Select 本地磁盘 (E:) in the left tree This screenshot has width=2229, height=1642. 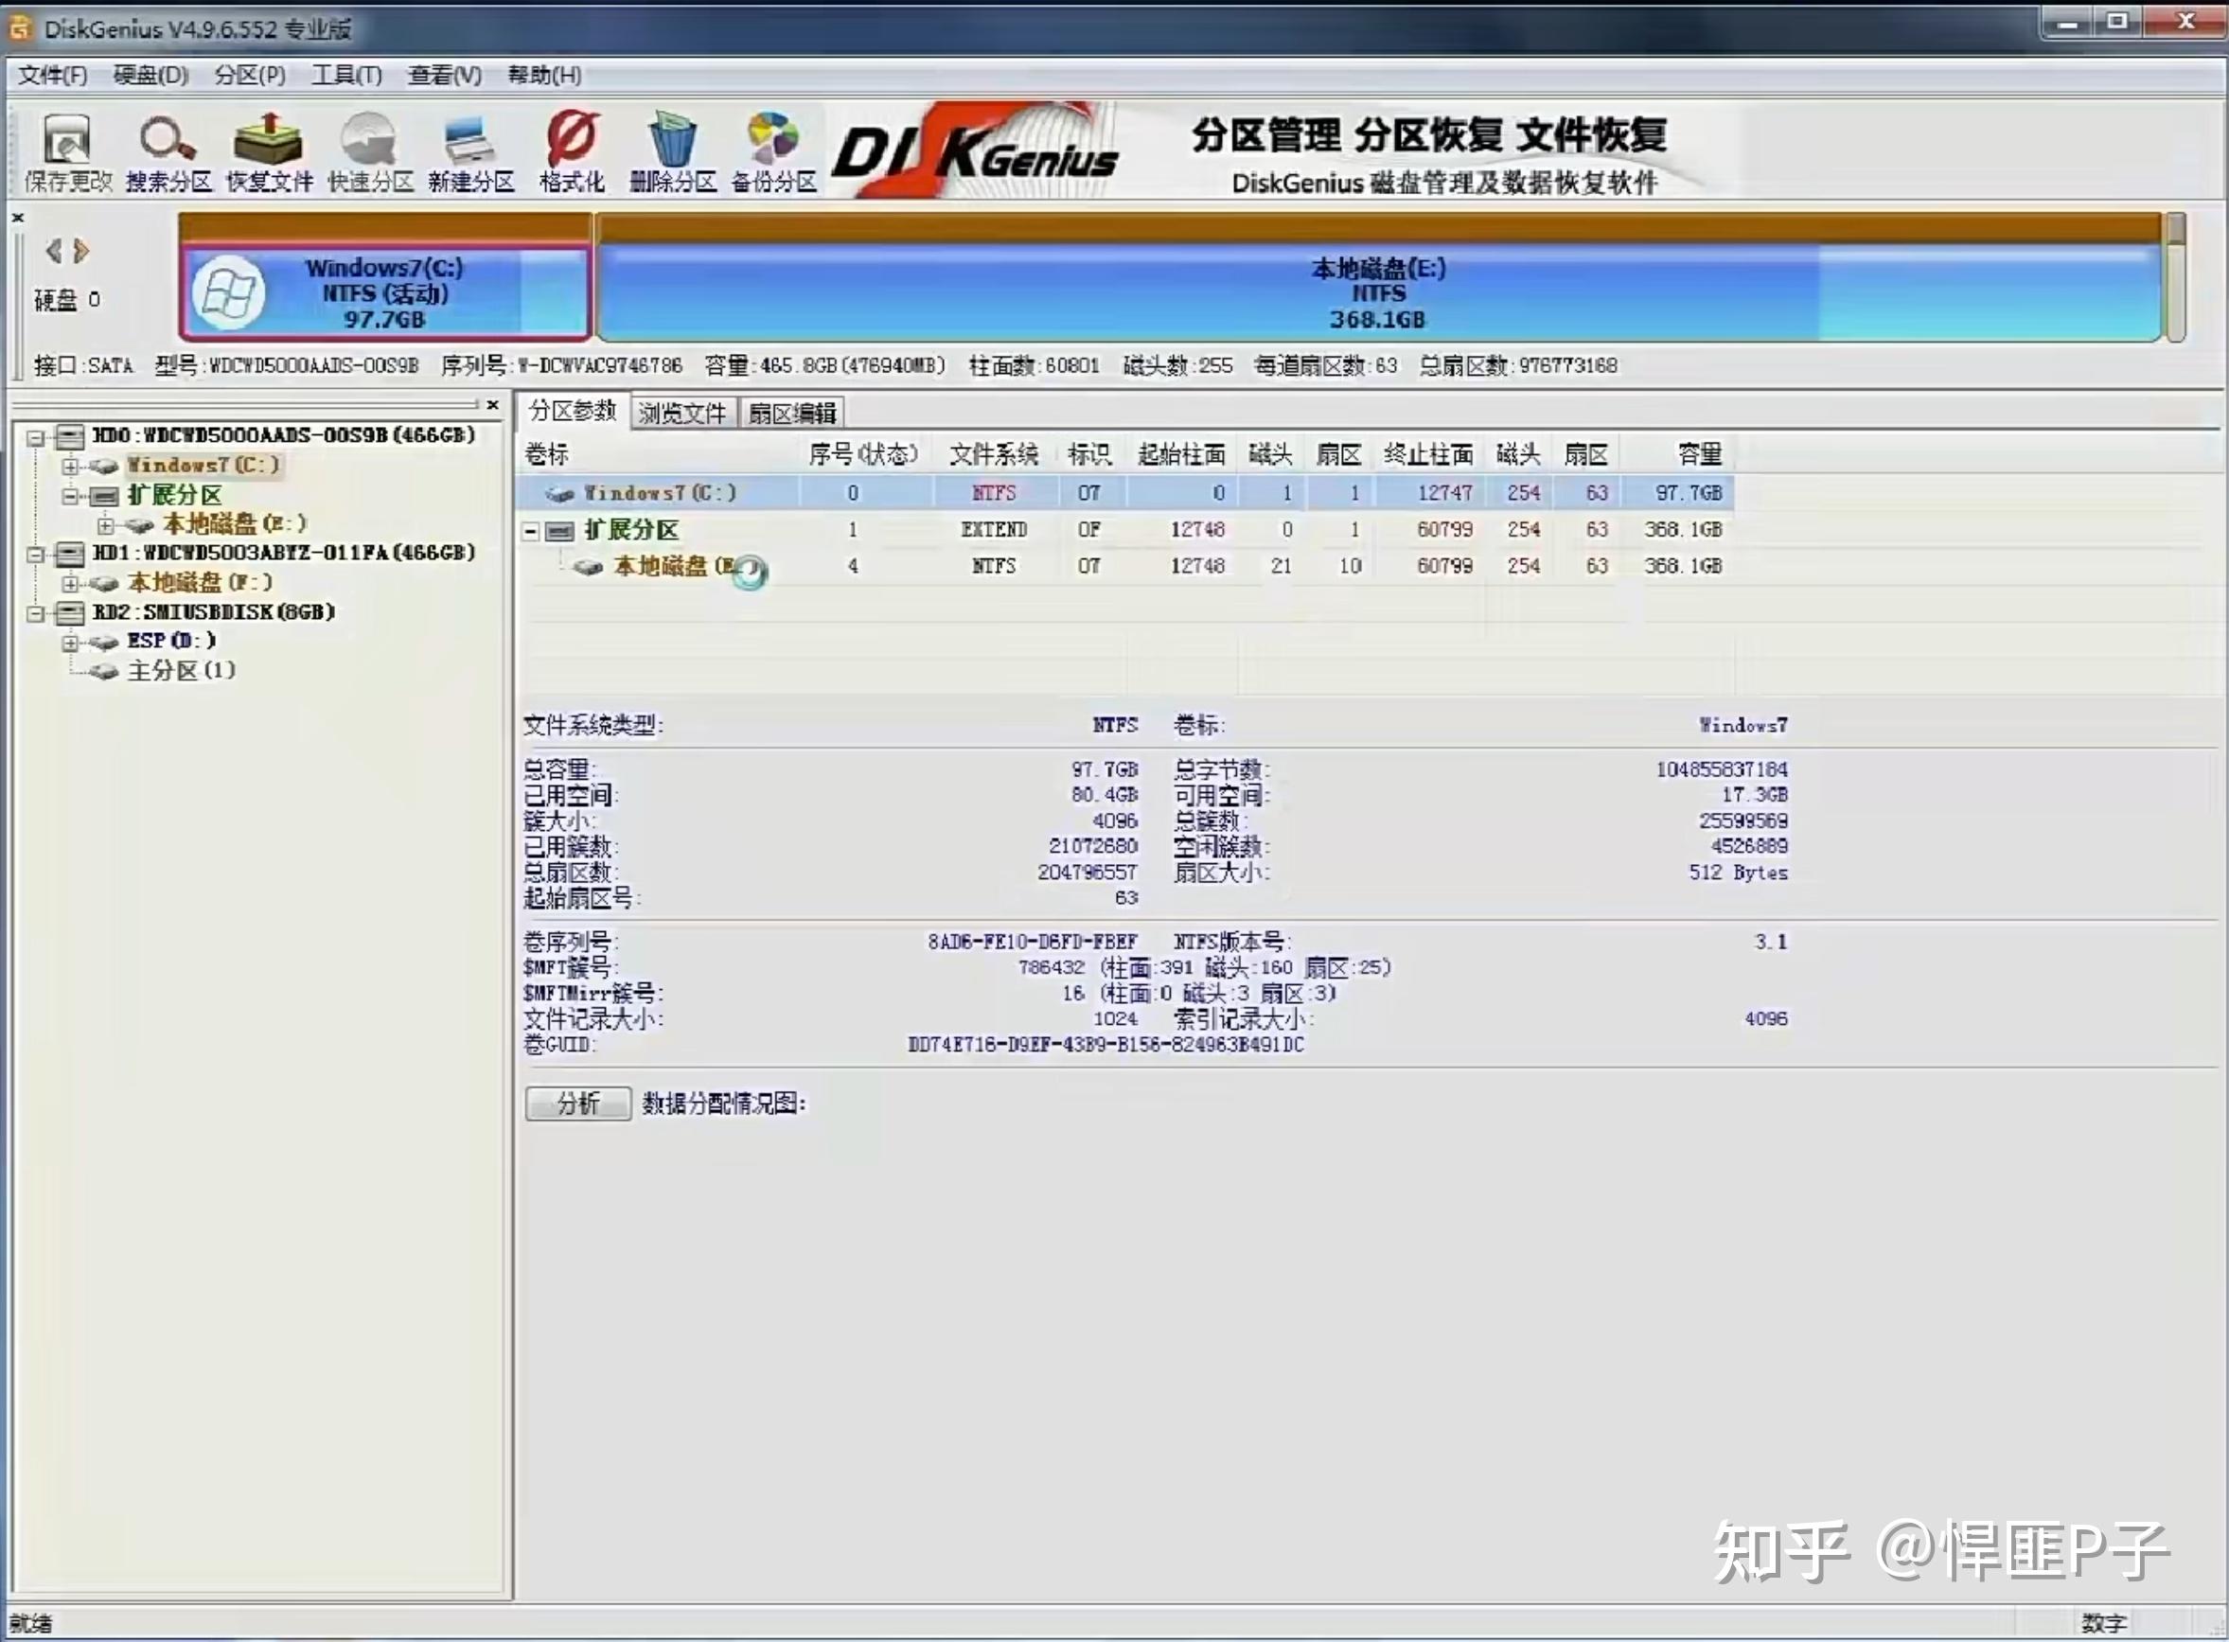click(235, 522)
